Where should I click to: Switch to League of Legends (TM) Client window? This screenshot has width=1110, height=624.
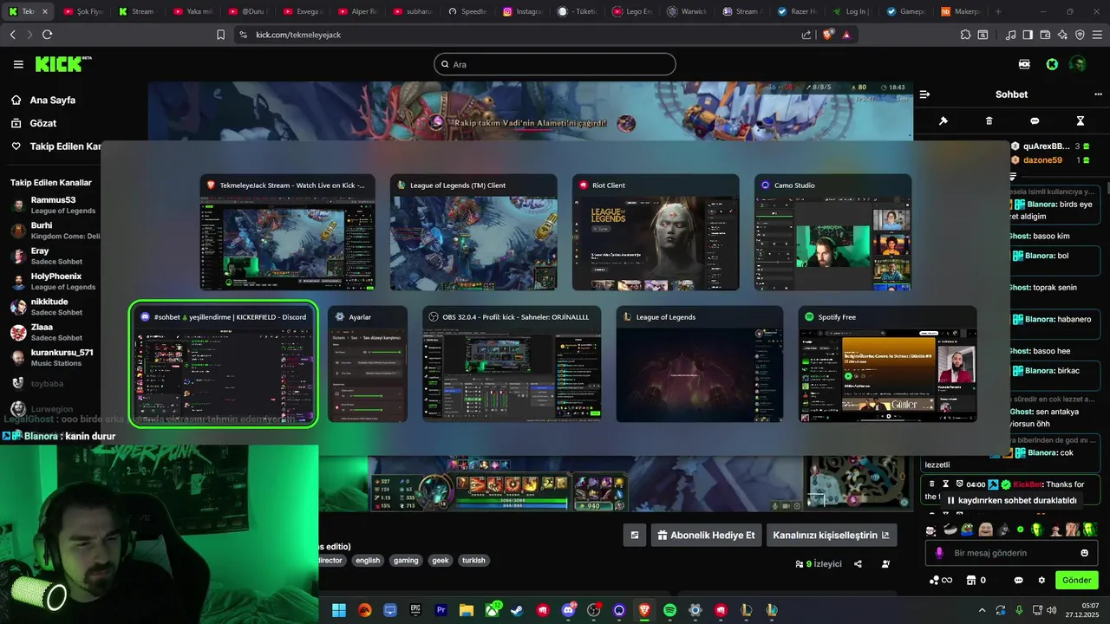point(473,232)
